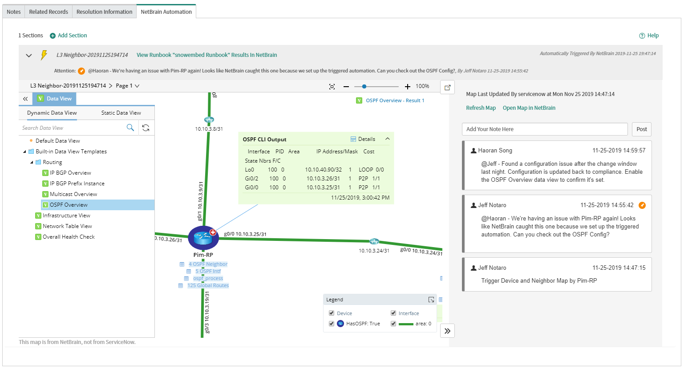This screenshot has width=684, height=368.
Task: Open Help via question mark icon
Action: pos(642,36)
